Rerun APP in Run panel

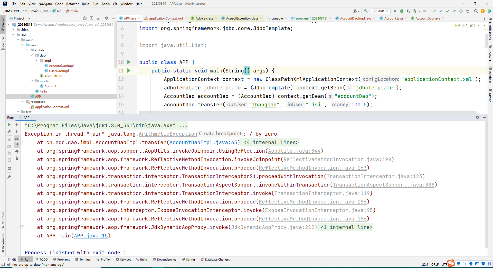(x=9, y=125)
